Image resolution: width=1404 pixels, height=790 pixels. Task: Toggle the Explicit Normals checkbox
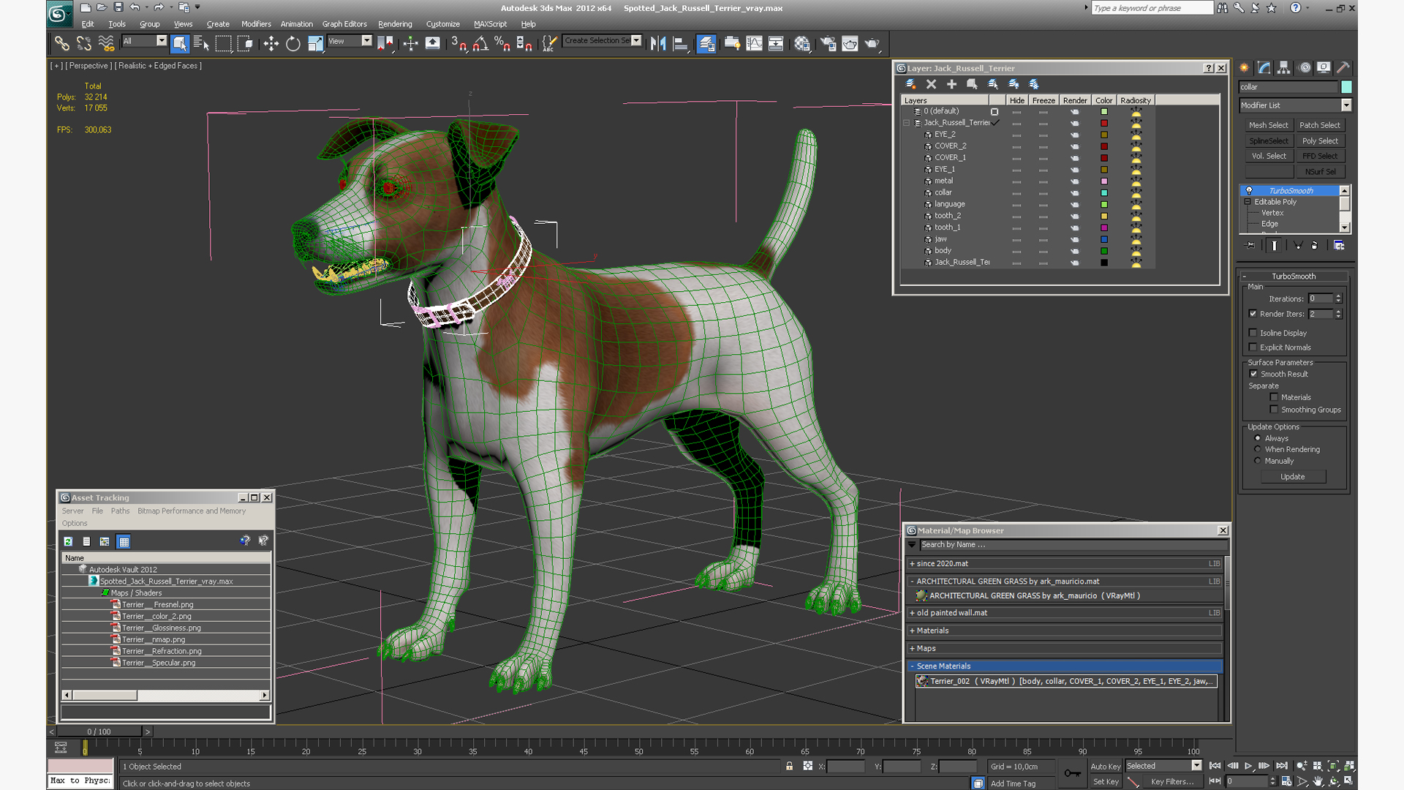[x=1253, y=347]
